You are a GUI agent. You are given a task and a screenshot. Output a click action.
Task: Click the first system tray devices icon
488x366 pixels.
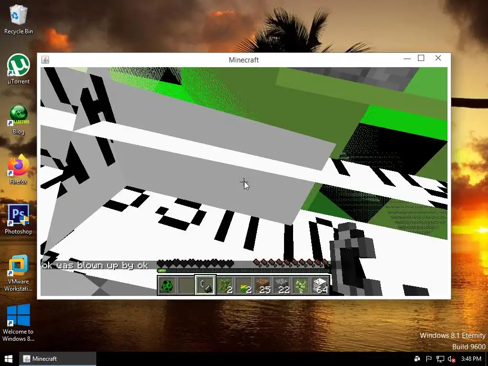tap(417, 359)
